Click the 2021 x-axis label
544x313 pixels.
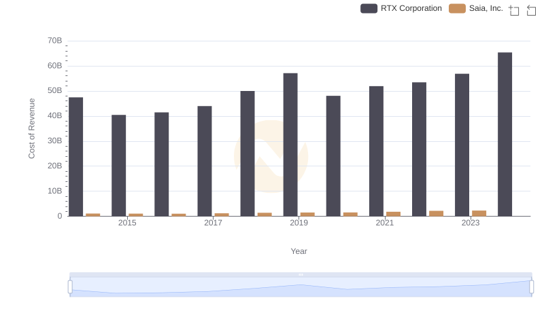(x=385, y=223)
